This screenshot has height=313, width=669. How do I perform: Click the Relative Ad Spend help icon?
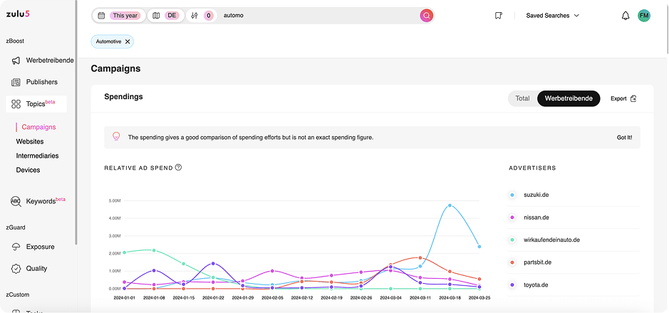(178, 168)
